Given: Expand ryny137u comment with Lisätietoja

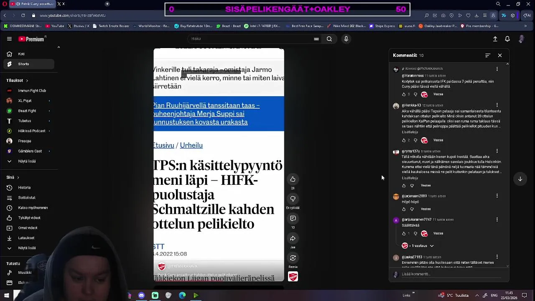Looking at the screenshot, I should [410, 178].
